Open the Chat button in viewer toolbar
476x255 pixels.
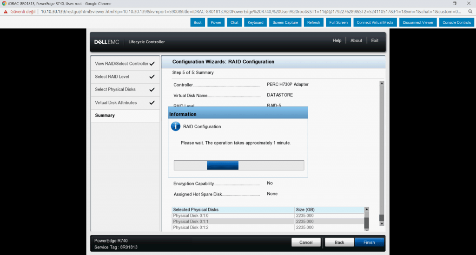point(234,22)
